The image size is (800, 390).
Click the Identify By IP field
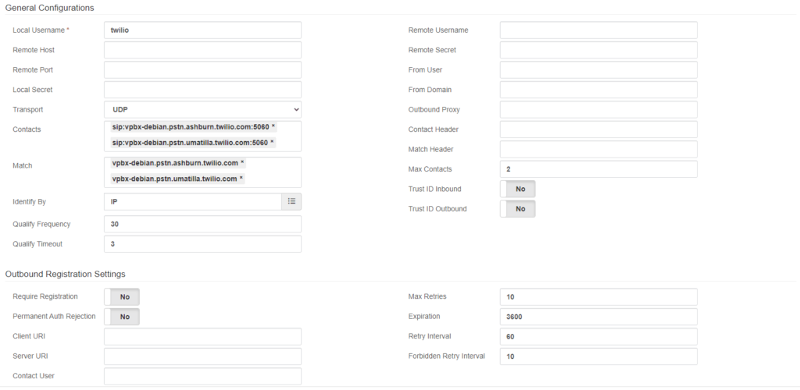tap(193, 201)
